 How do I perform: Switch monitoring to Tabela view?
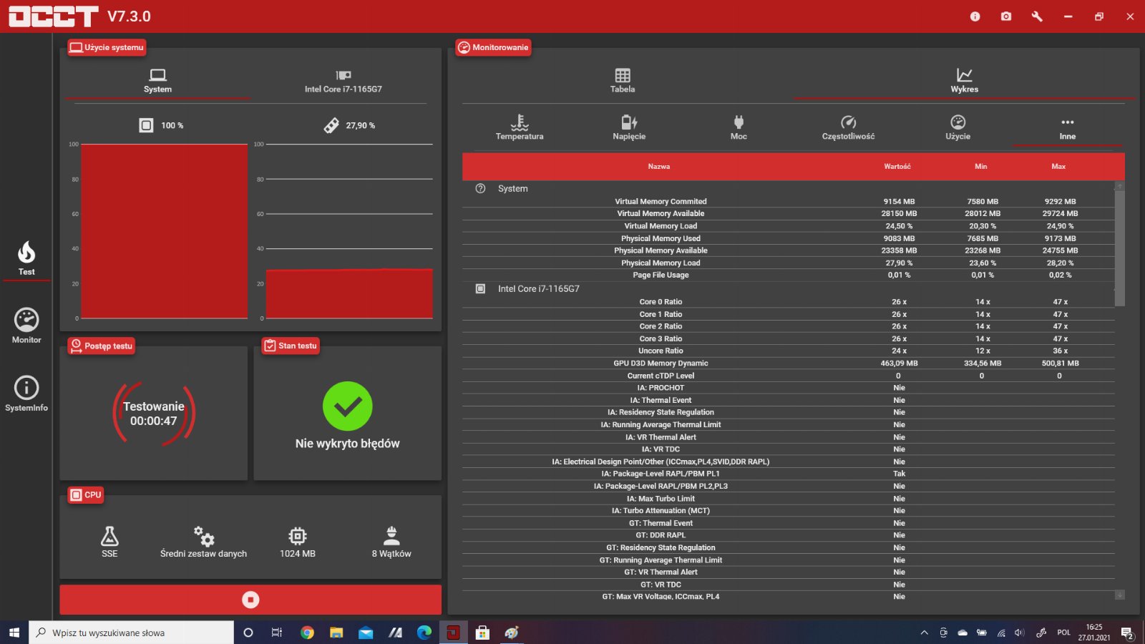[623, 81]
